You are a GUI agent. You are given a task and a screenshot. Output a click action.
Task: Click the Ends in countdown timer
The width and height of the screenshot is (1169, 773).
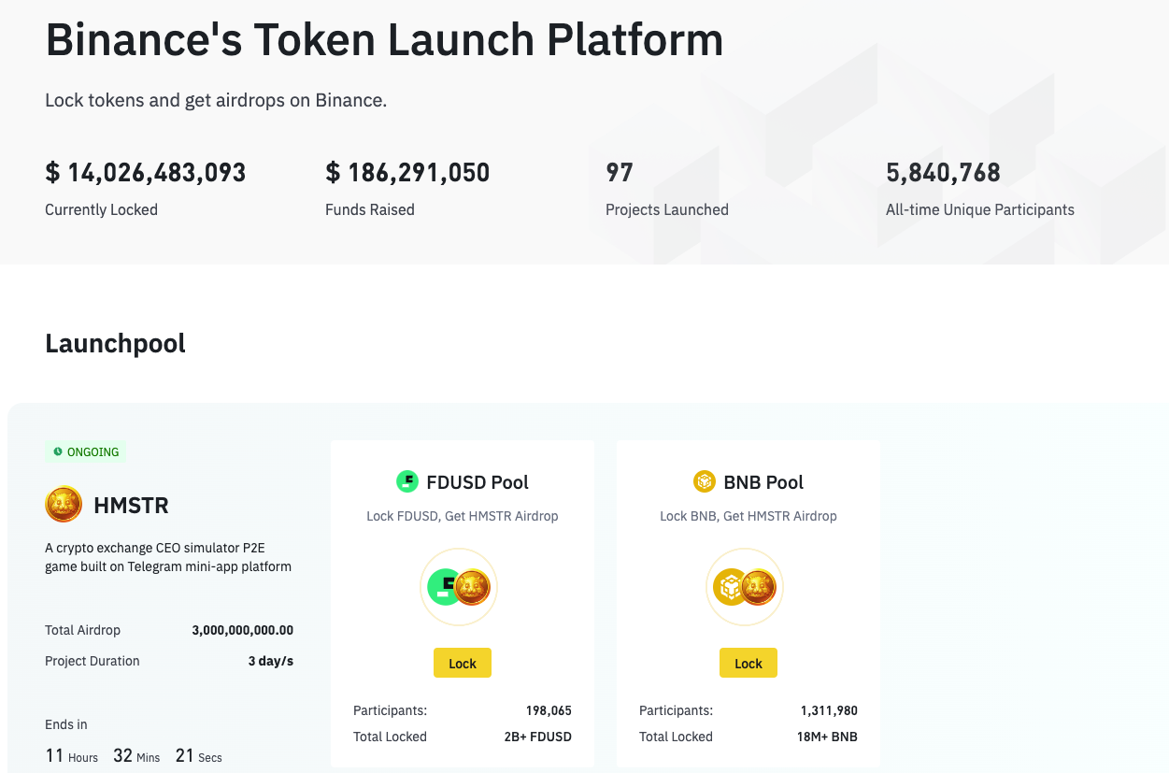coord(134,755)
